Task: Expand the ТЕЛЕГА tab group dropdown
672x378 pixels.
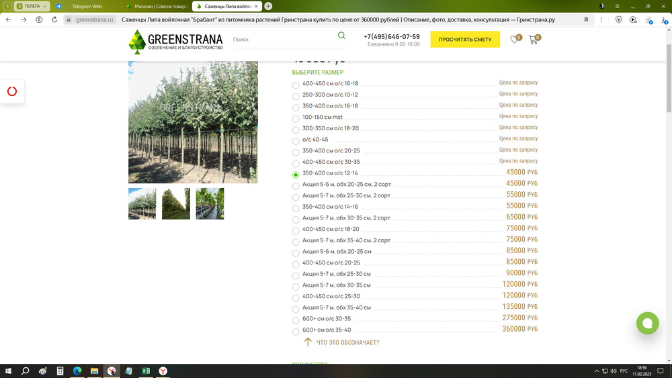Action: [45, 6]
